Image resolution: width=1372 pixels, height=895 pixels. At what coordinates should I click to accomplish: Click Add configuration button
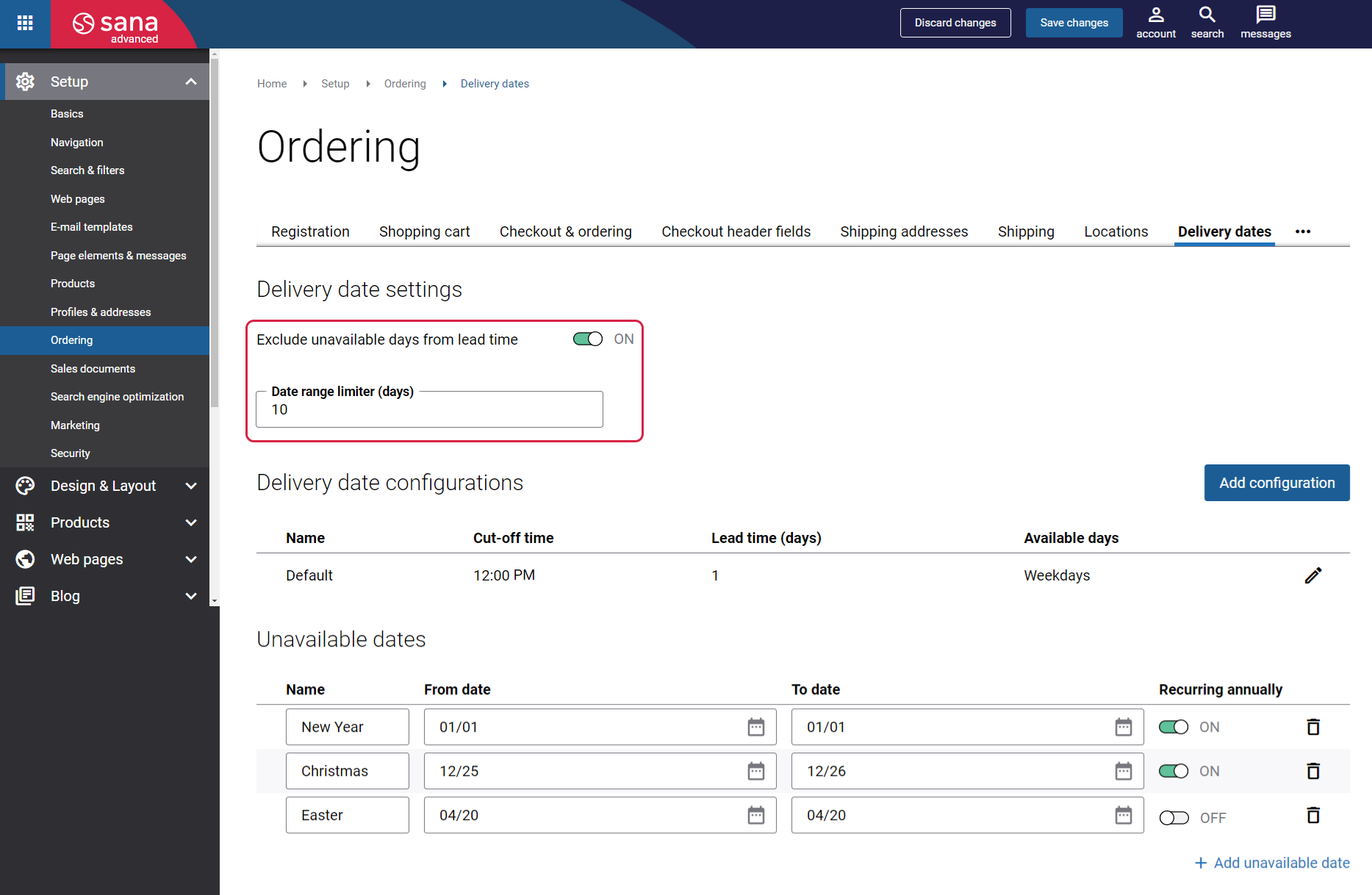[x=1276, y=483]
